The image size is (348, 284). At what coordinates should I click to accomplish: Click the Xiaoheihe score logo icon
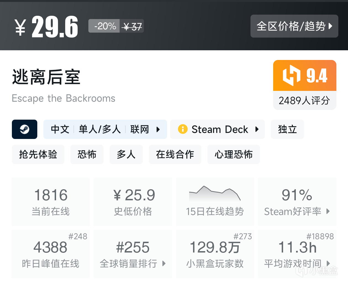291,75
